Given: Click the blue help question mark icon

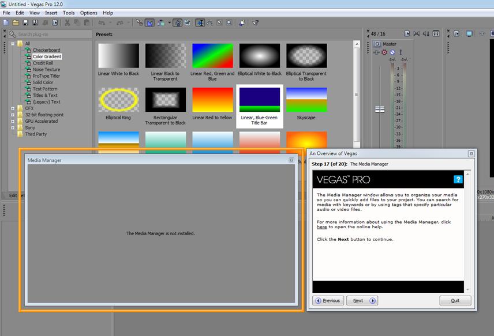Looking at the screenshot, I should 458,179.
